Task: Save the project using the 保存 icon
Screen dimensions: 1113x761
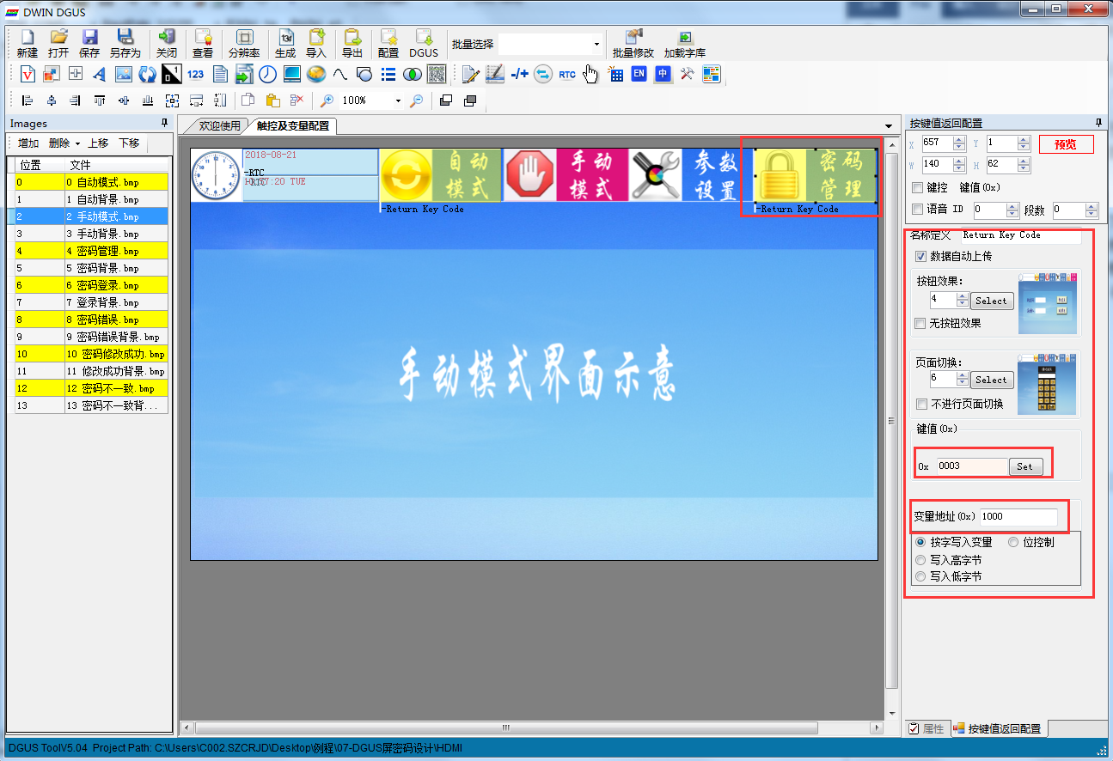Action: click(x=89, y=43)
